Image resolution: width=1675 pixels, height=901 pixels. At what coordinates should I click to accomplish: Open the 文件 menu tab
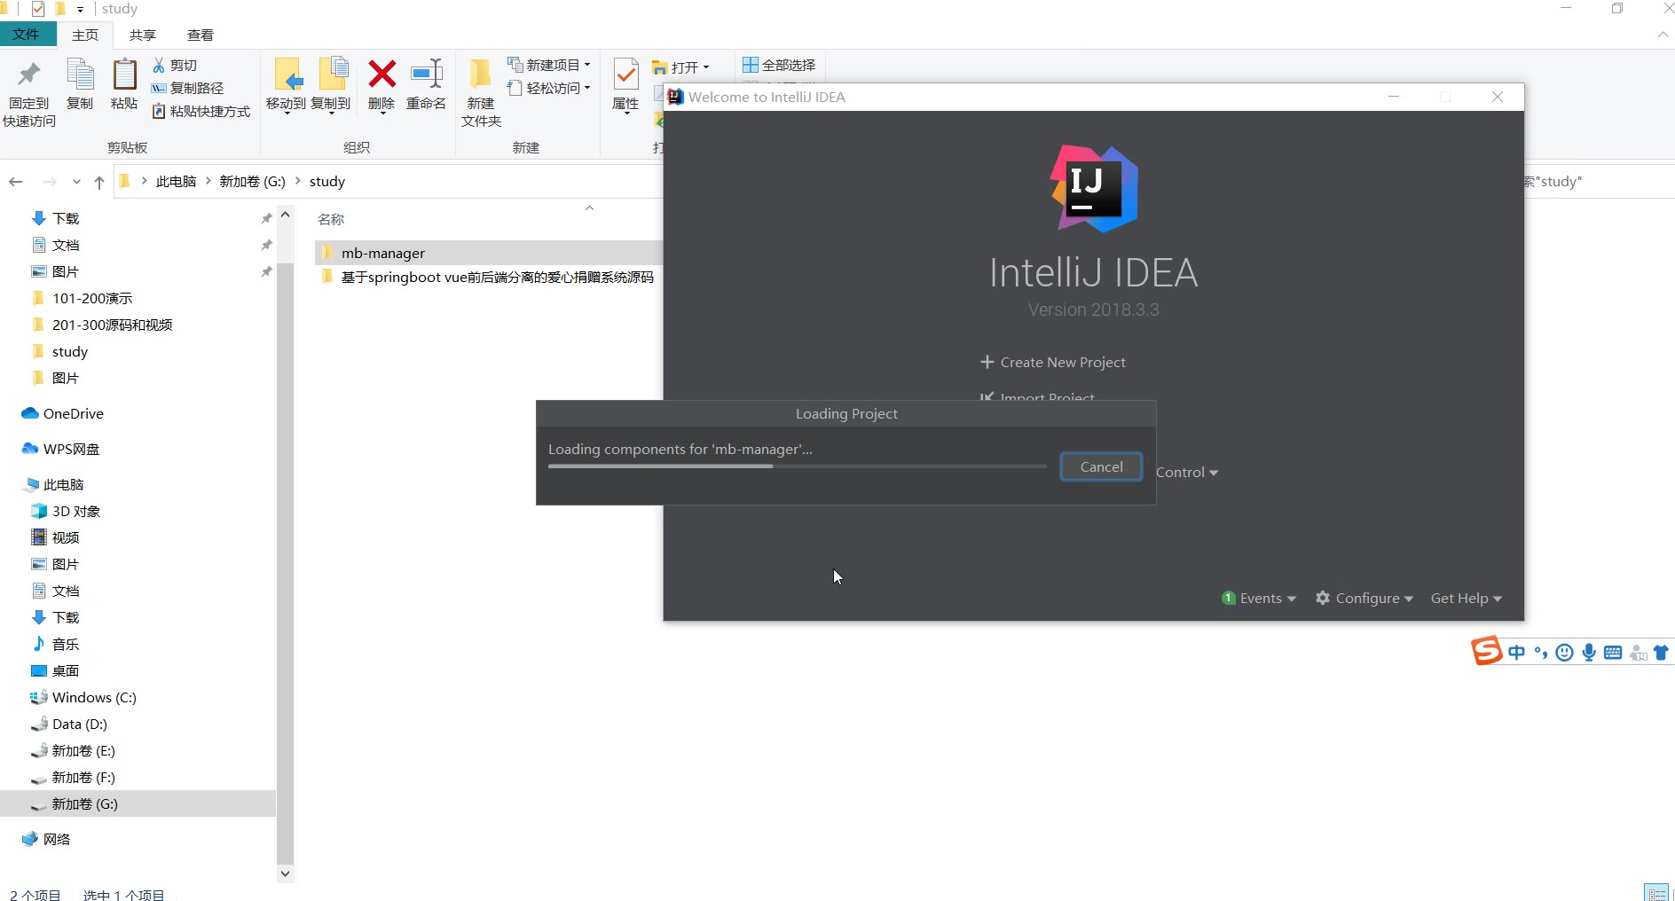26,35
